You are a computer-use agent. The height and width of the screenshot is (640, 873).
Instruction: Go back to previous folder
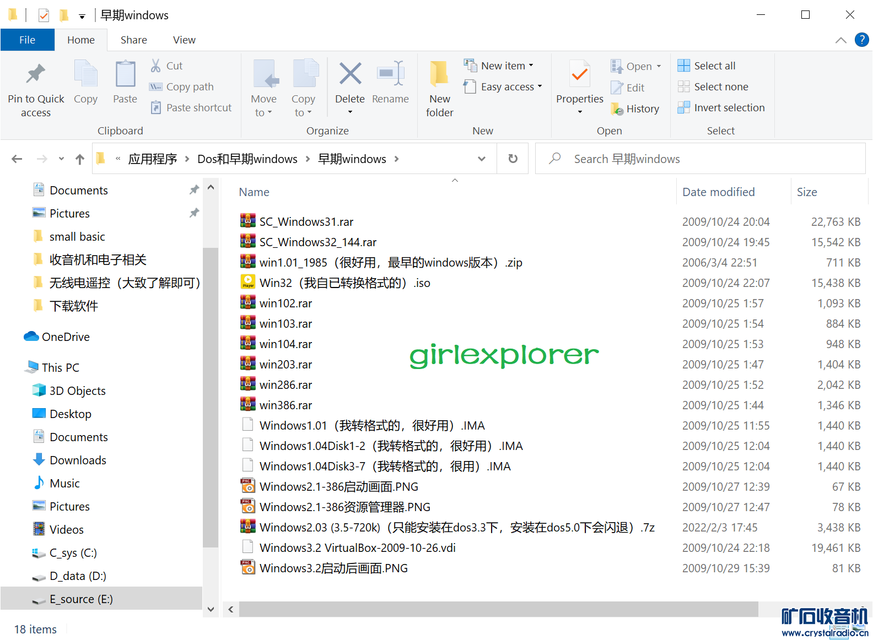(x=17, y=159)
